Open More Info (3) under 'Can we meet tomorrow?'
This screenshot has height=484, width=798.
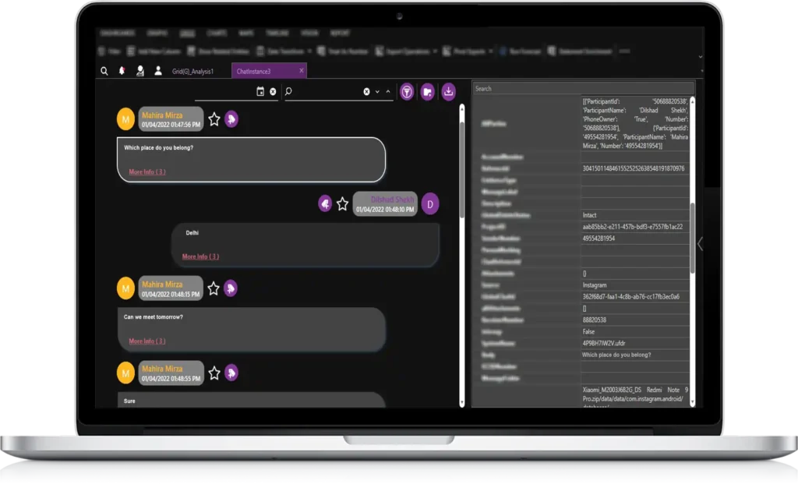pyautogui.click(x=147, y=341)
